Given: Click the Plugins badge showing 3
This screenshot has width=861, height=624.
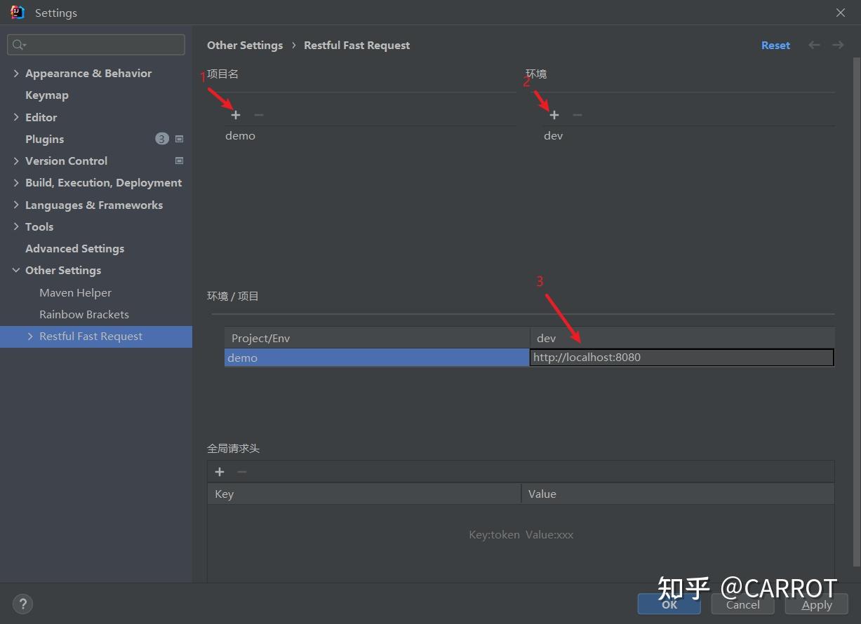Looking at the screenshot, I should point(162,139).
